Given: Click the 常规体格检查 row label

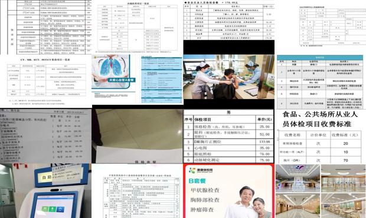Looking at the screenshot, I should click(292, 144).
